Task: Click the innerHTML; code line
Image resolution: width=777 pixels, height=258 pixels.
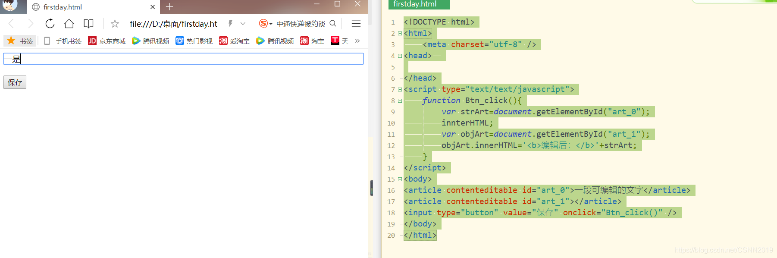Action: (x=467, y=123)
